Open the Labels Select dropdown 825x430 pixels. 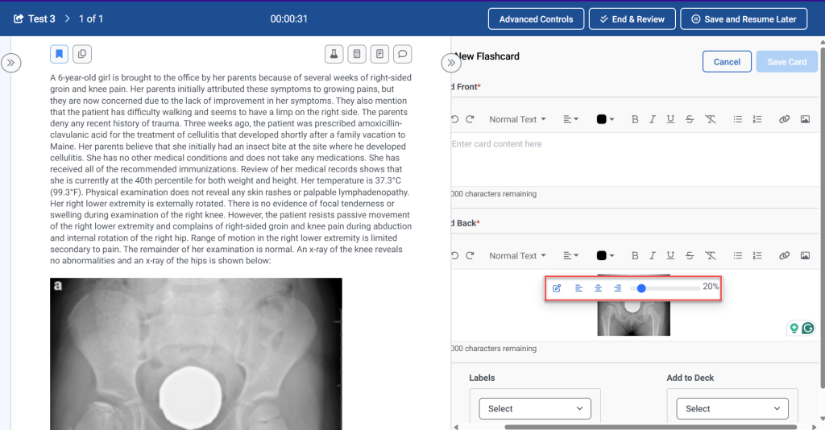535,408
